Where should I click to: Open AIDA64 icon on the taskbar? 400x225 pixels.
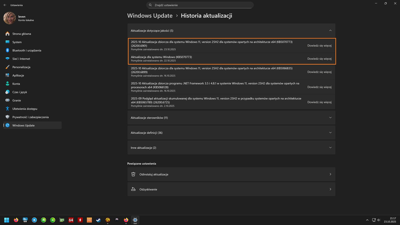pos(71,220)
